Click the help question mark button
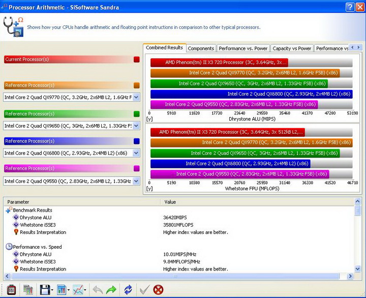Screen dimensions: 366x298 click(350, 7)
